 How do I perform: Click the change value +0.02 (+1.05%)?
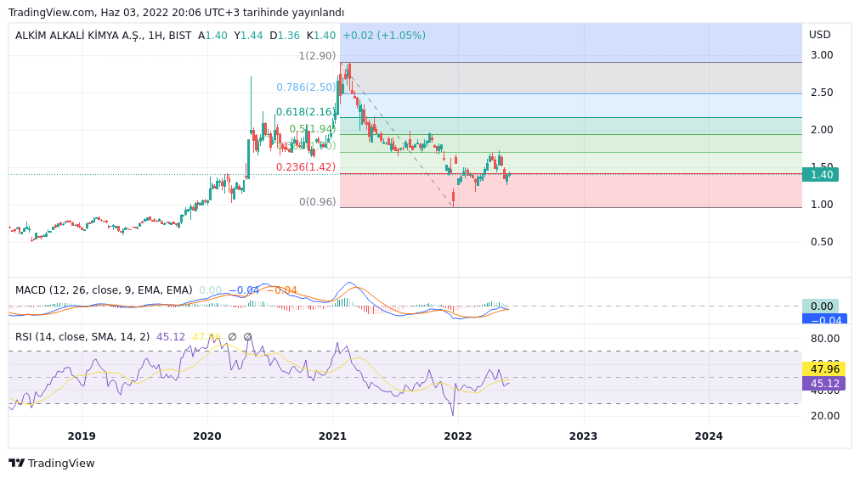(x=384, y=36)
